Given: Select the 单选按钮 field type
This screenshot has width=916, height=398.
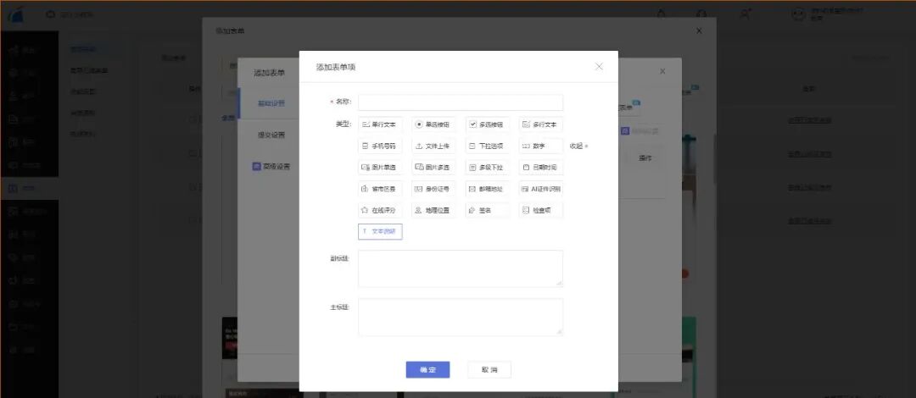Looking at the screenshot, I should tap(433, 124).
